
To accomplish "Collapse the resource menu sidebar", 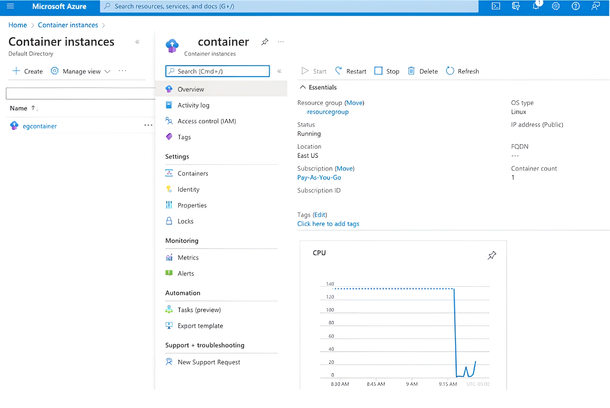I will click(x=279, y=71).
